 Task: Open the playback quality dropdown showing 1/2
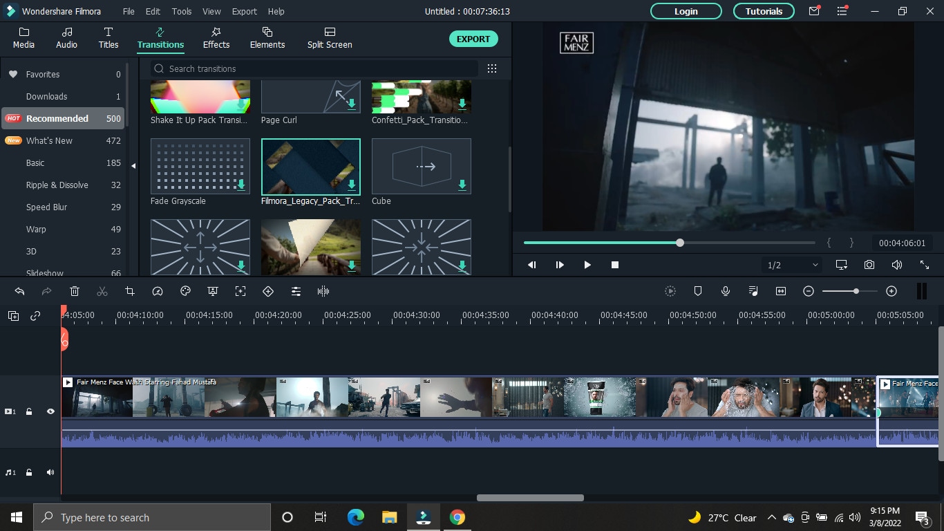pyautogui.click(x=791, y=264)
